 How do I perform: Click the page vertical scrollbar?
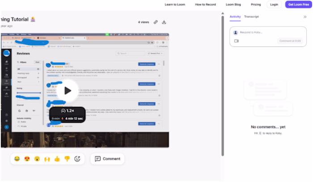point(223,86)
